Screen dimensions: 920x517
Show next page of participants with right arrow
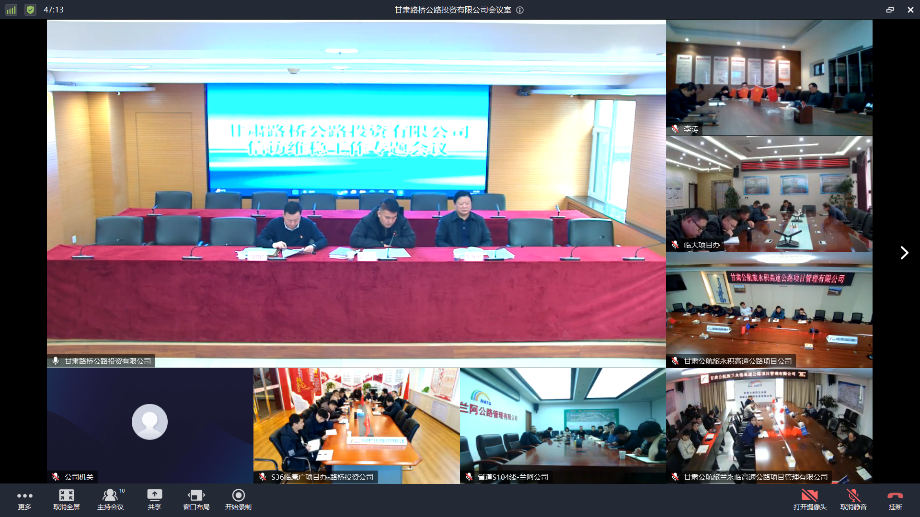[x=904, y=253]
